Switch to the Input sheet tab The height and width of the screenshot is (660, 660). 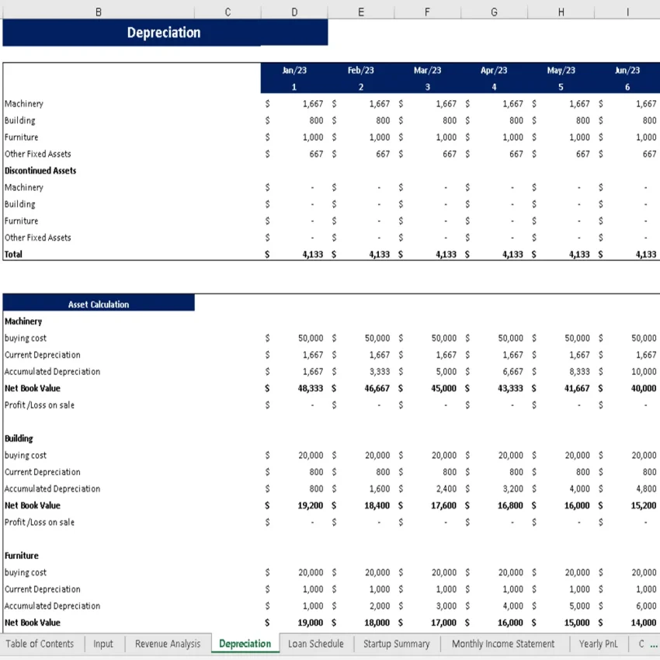(x=102, y=644)
